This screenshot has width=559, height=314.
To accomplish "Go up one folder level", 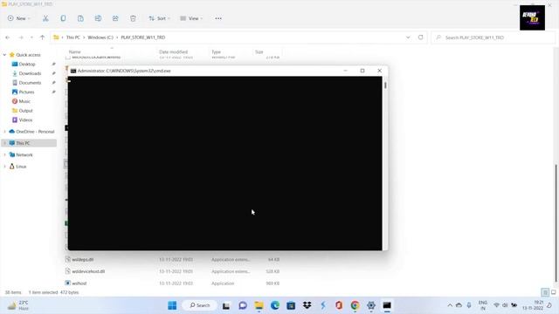I will coord(43,38).
